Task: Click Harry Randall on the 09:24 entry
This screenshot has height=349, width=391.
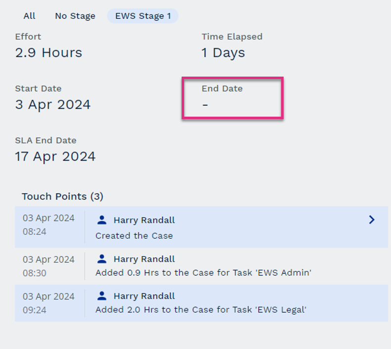Action: click(144, 296)
